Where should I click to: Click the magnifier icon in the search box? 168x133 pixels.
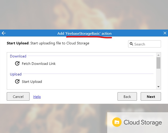[x=131, y=44]
